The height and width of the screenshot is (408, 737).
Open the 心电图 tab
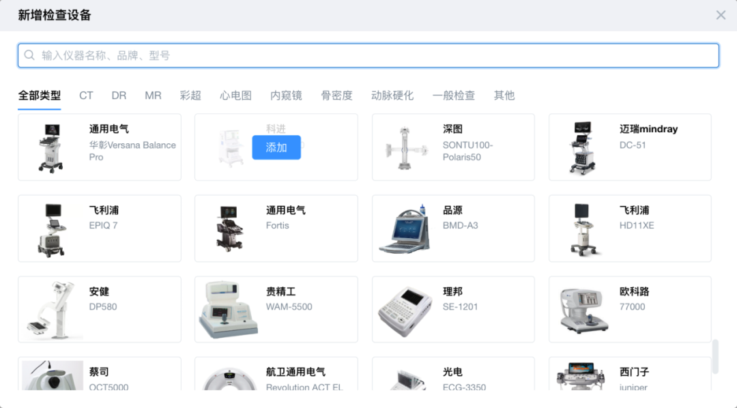click(235, 96)
